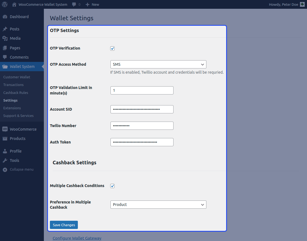Viewport: 307px width, 241px height.
Task: Click the WooCommerce logo icon
Action: (x=5, y=129)
